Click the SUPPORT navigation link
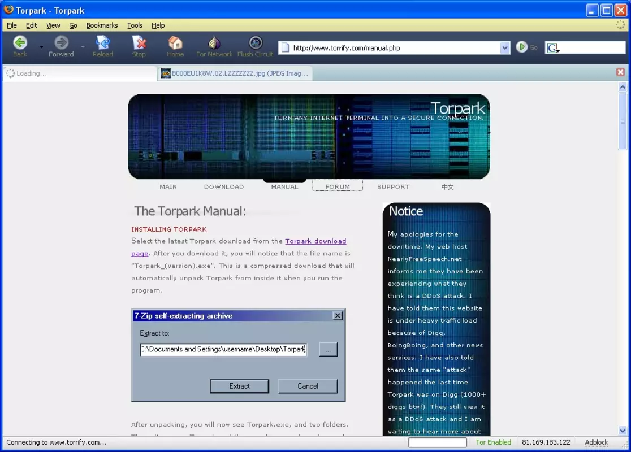Viewport: 631px width, 452px height. [x=393, y=186]
